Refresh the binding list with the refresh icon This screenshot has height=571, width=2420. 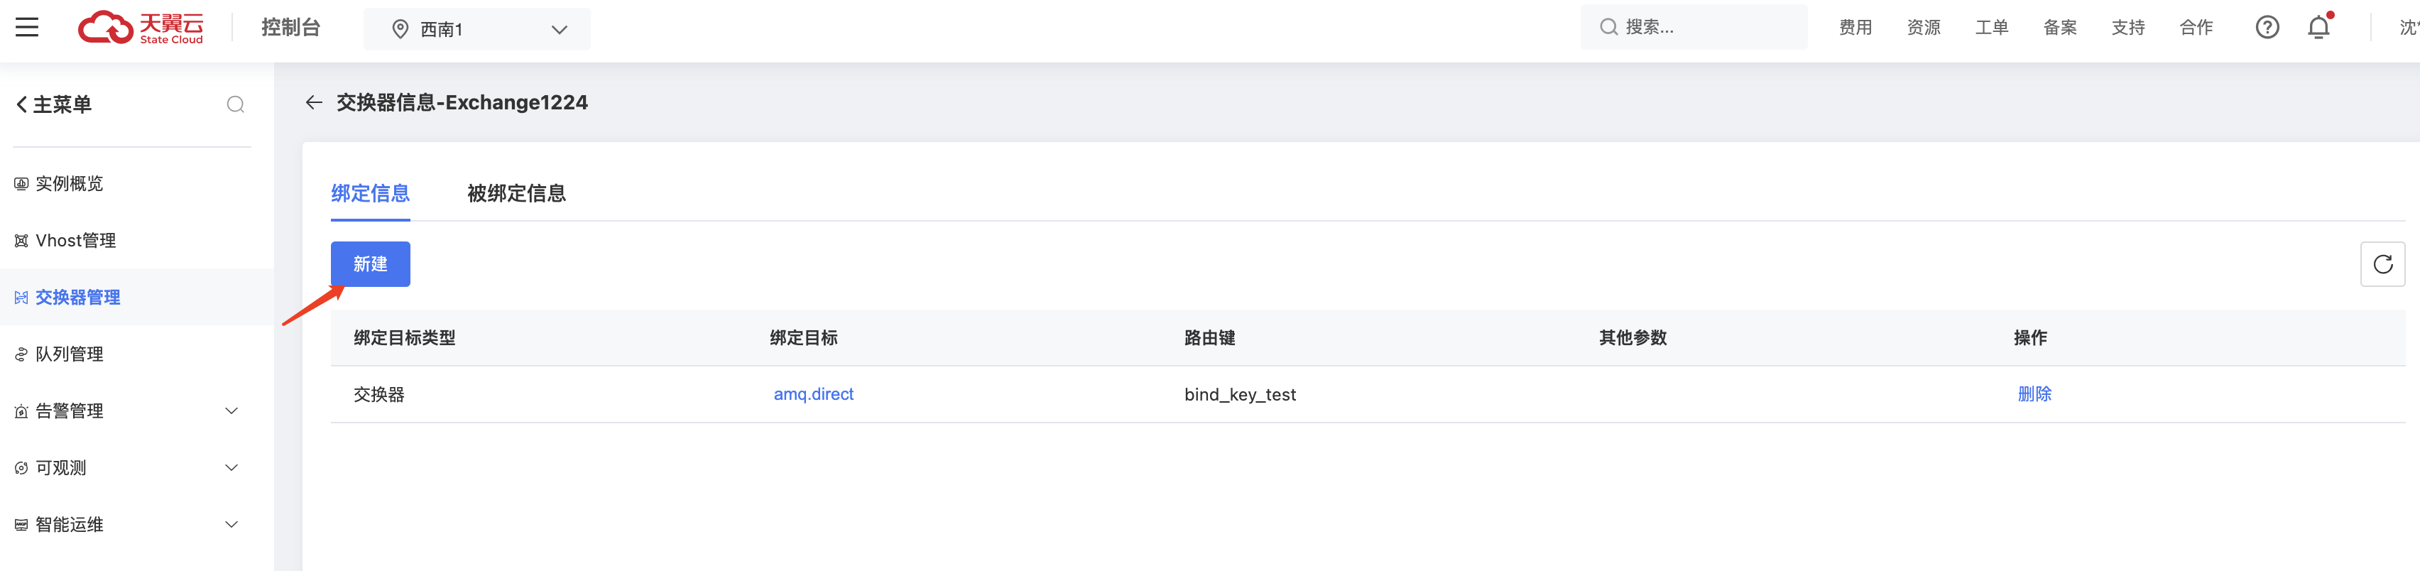pyautogui.click(x=2383, y=264)
